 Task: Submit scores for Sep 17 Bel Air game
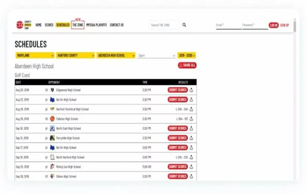pos(178,147)
